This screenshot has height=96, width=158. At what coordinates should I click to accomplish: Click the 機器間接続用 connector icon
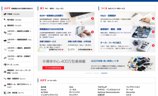pos(5,41)
